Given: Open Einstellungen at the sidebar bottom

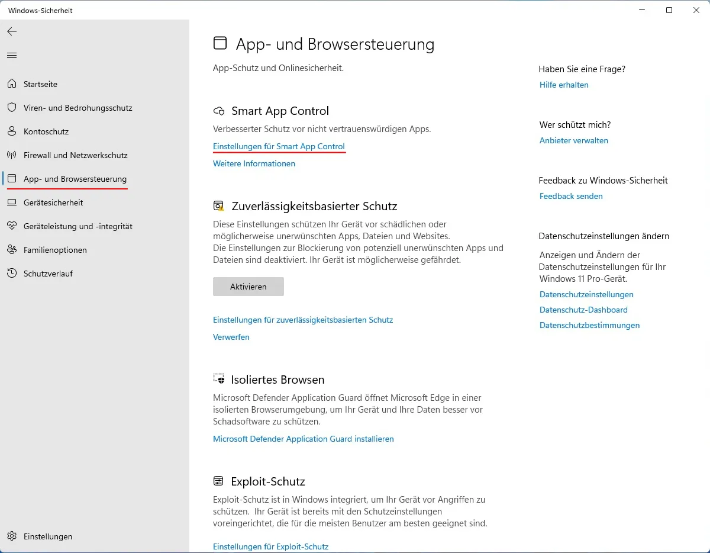Looking at the screenshot, I should tap(48, 536).
